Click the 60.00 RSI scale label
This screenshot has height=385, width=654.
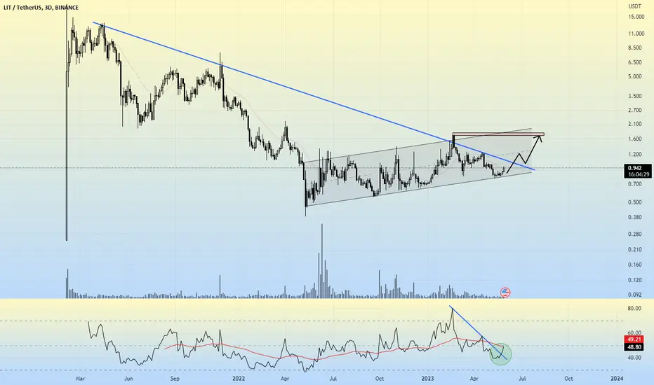tap(634, 333)
